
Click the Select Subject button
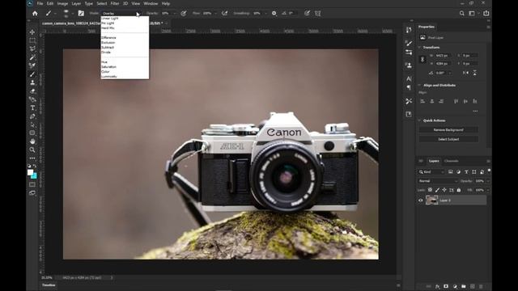pyautogui.click(x=448, y=139)
